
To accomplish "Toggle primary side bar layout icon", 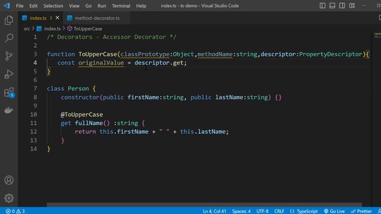I will [323, 5].
